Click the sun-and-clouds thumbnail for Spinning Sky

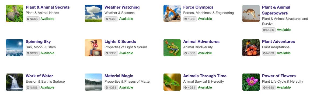pyautogui.click(x=15, y=48)
